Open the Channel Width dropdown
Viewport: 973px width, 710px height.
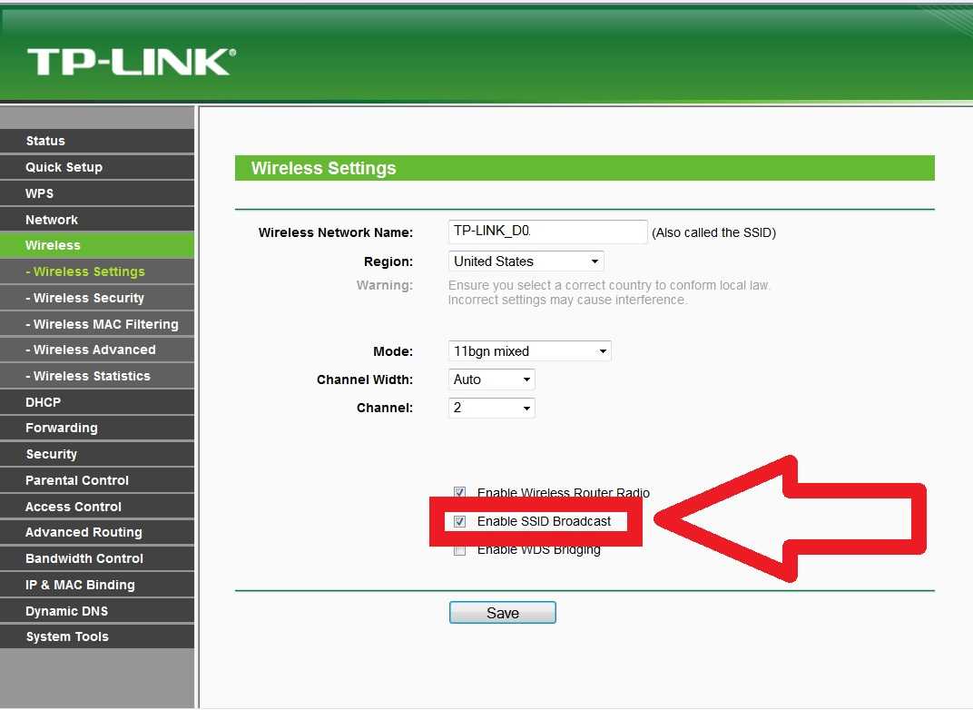coord(491,380)
